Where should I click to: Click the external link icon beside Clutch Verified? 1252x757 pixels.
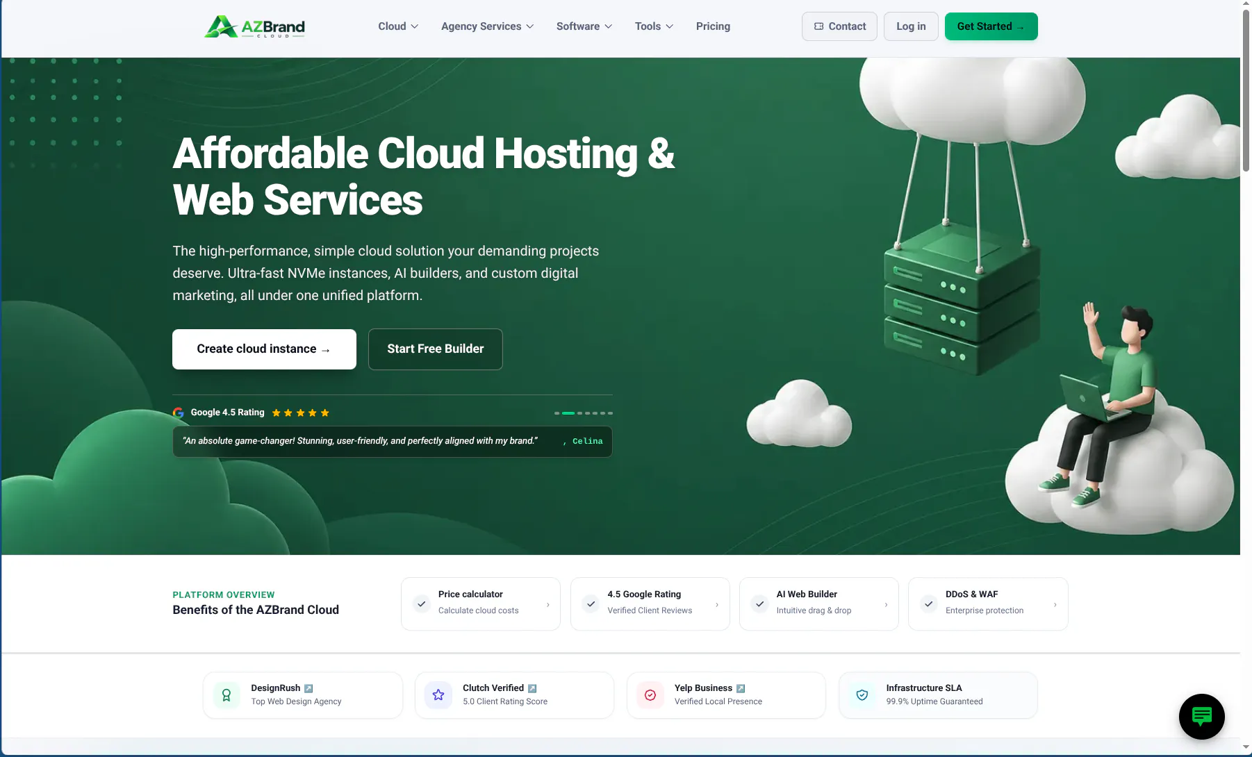[x=532, y=688]
